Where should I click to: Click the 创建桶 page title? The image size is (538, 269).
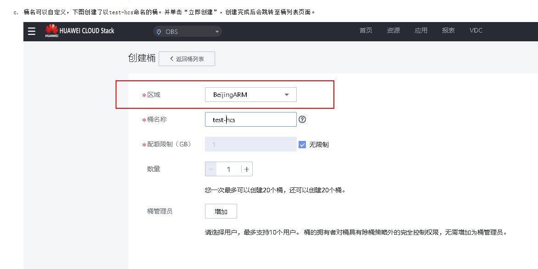(142, 58)
